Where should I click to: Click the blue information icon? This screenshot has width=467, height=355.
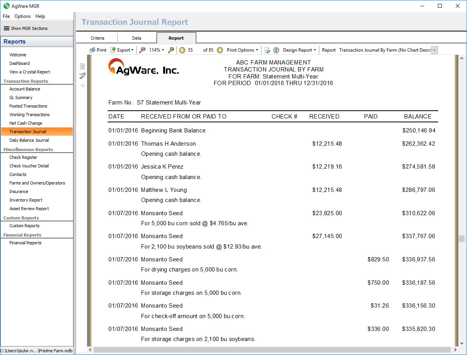point(276,50)
